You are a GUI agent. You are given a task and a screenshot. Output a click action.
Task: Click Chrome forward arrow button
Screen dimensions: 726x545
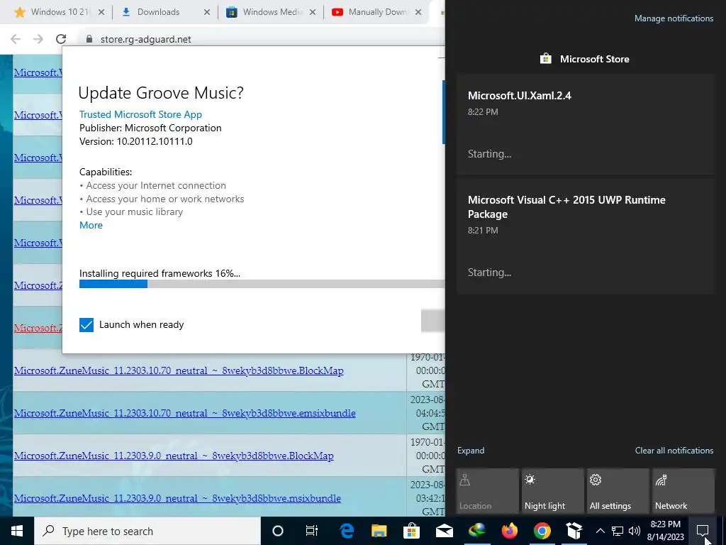[x=38, y=39]
